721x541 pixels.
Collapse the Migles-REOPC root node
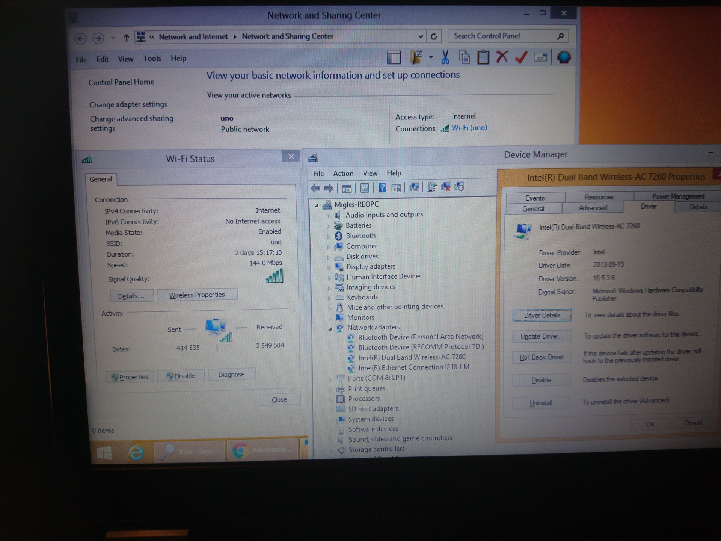[317, 205]
